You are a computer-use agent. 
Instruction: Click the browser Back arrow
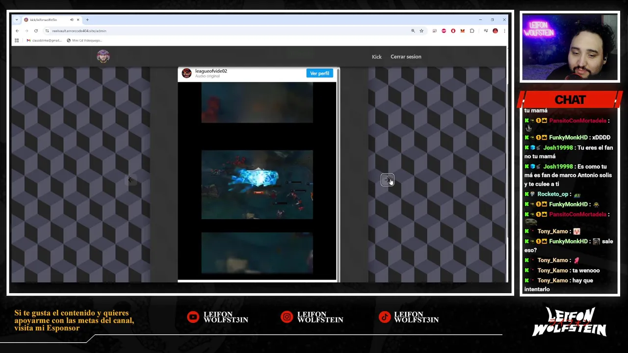coord(17,31)
